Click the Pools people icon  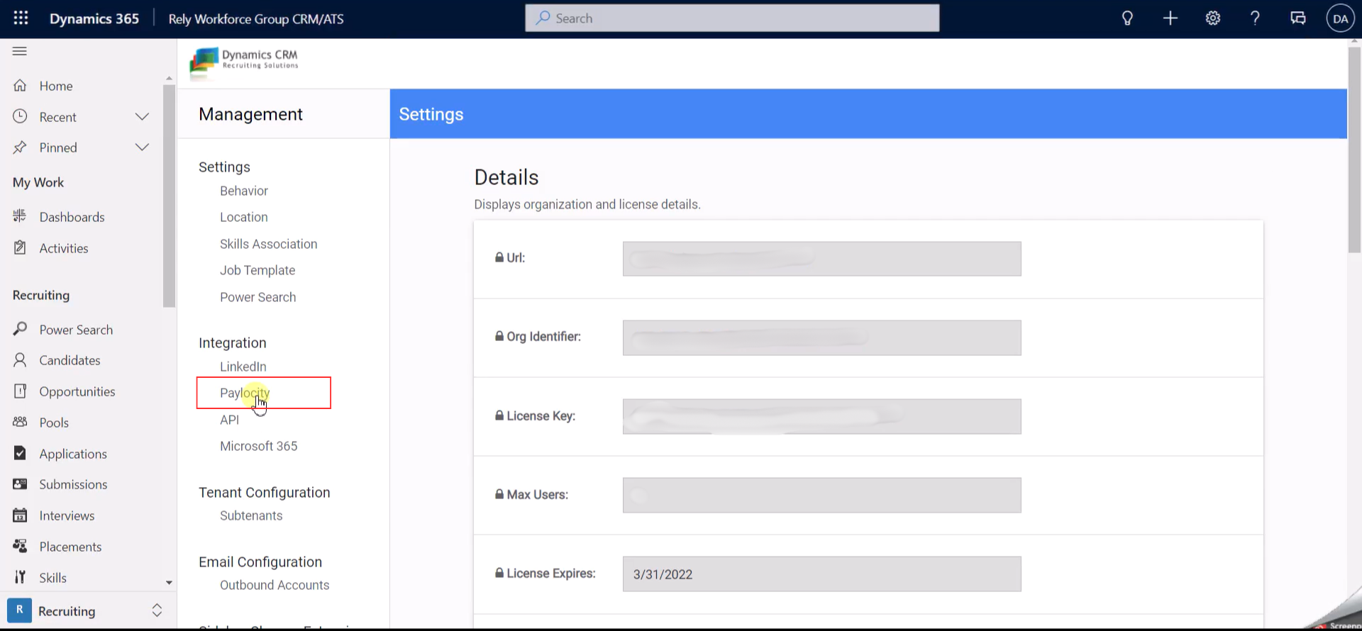[20, 422]
